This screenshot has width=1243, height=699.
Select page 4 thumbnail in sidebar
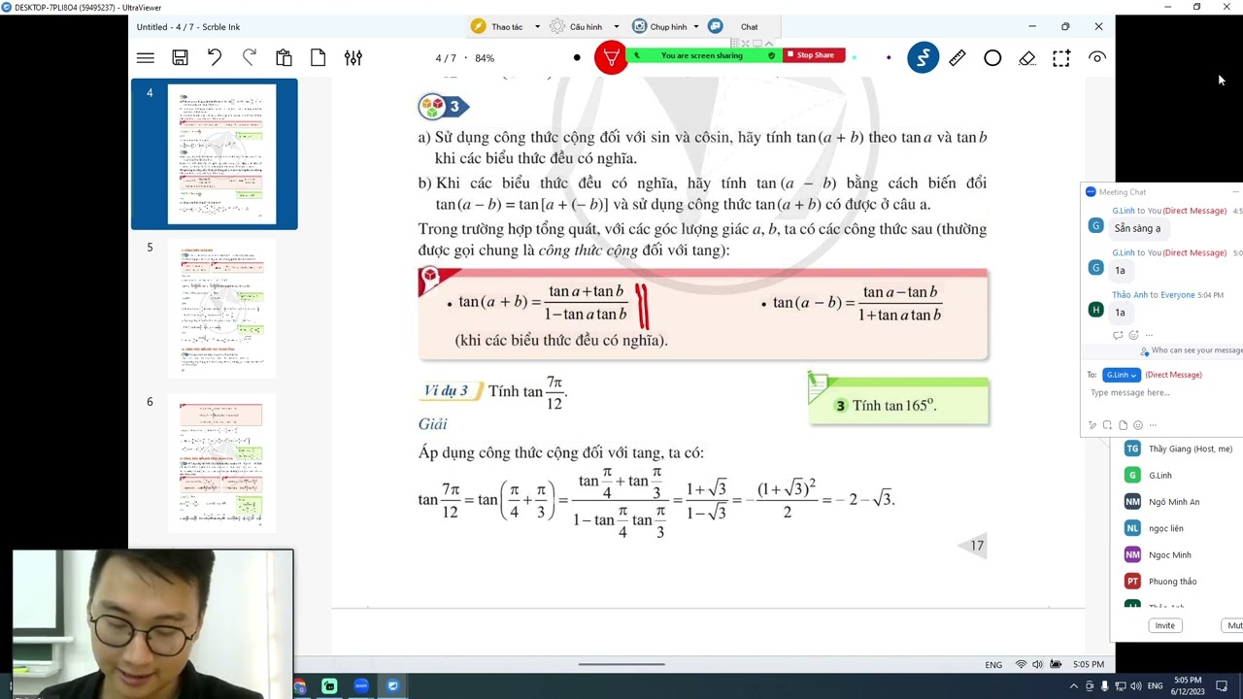coord(221,153)
